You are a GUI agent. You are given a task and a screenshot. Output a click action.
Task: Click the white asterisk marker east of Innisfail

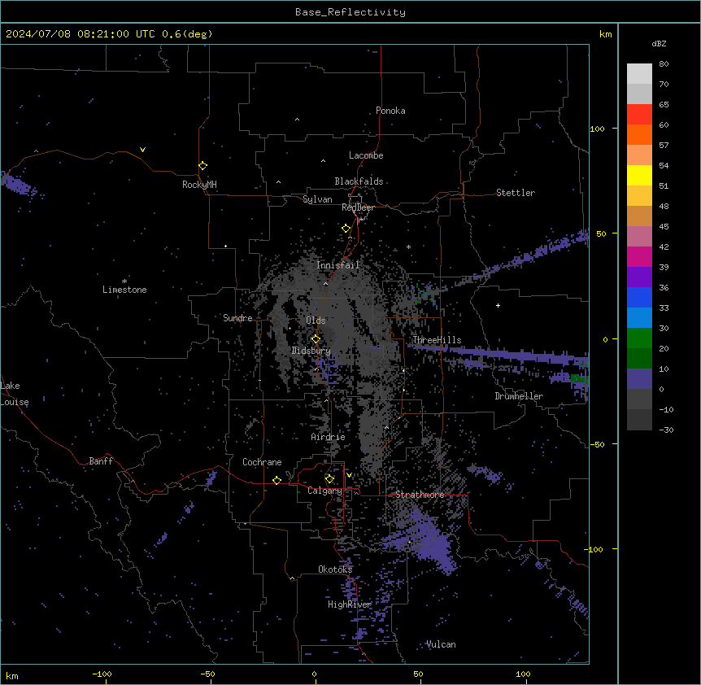click(408, 247)
